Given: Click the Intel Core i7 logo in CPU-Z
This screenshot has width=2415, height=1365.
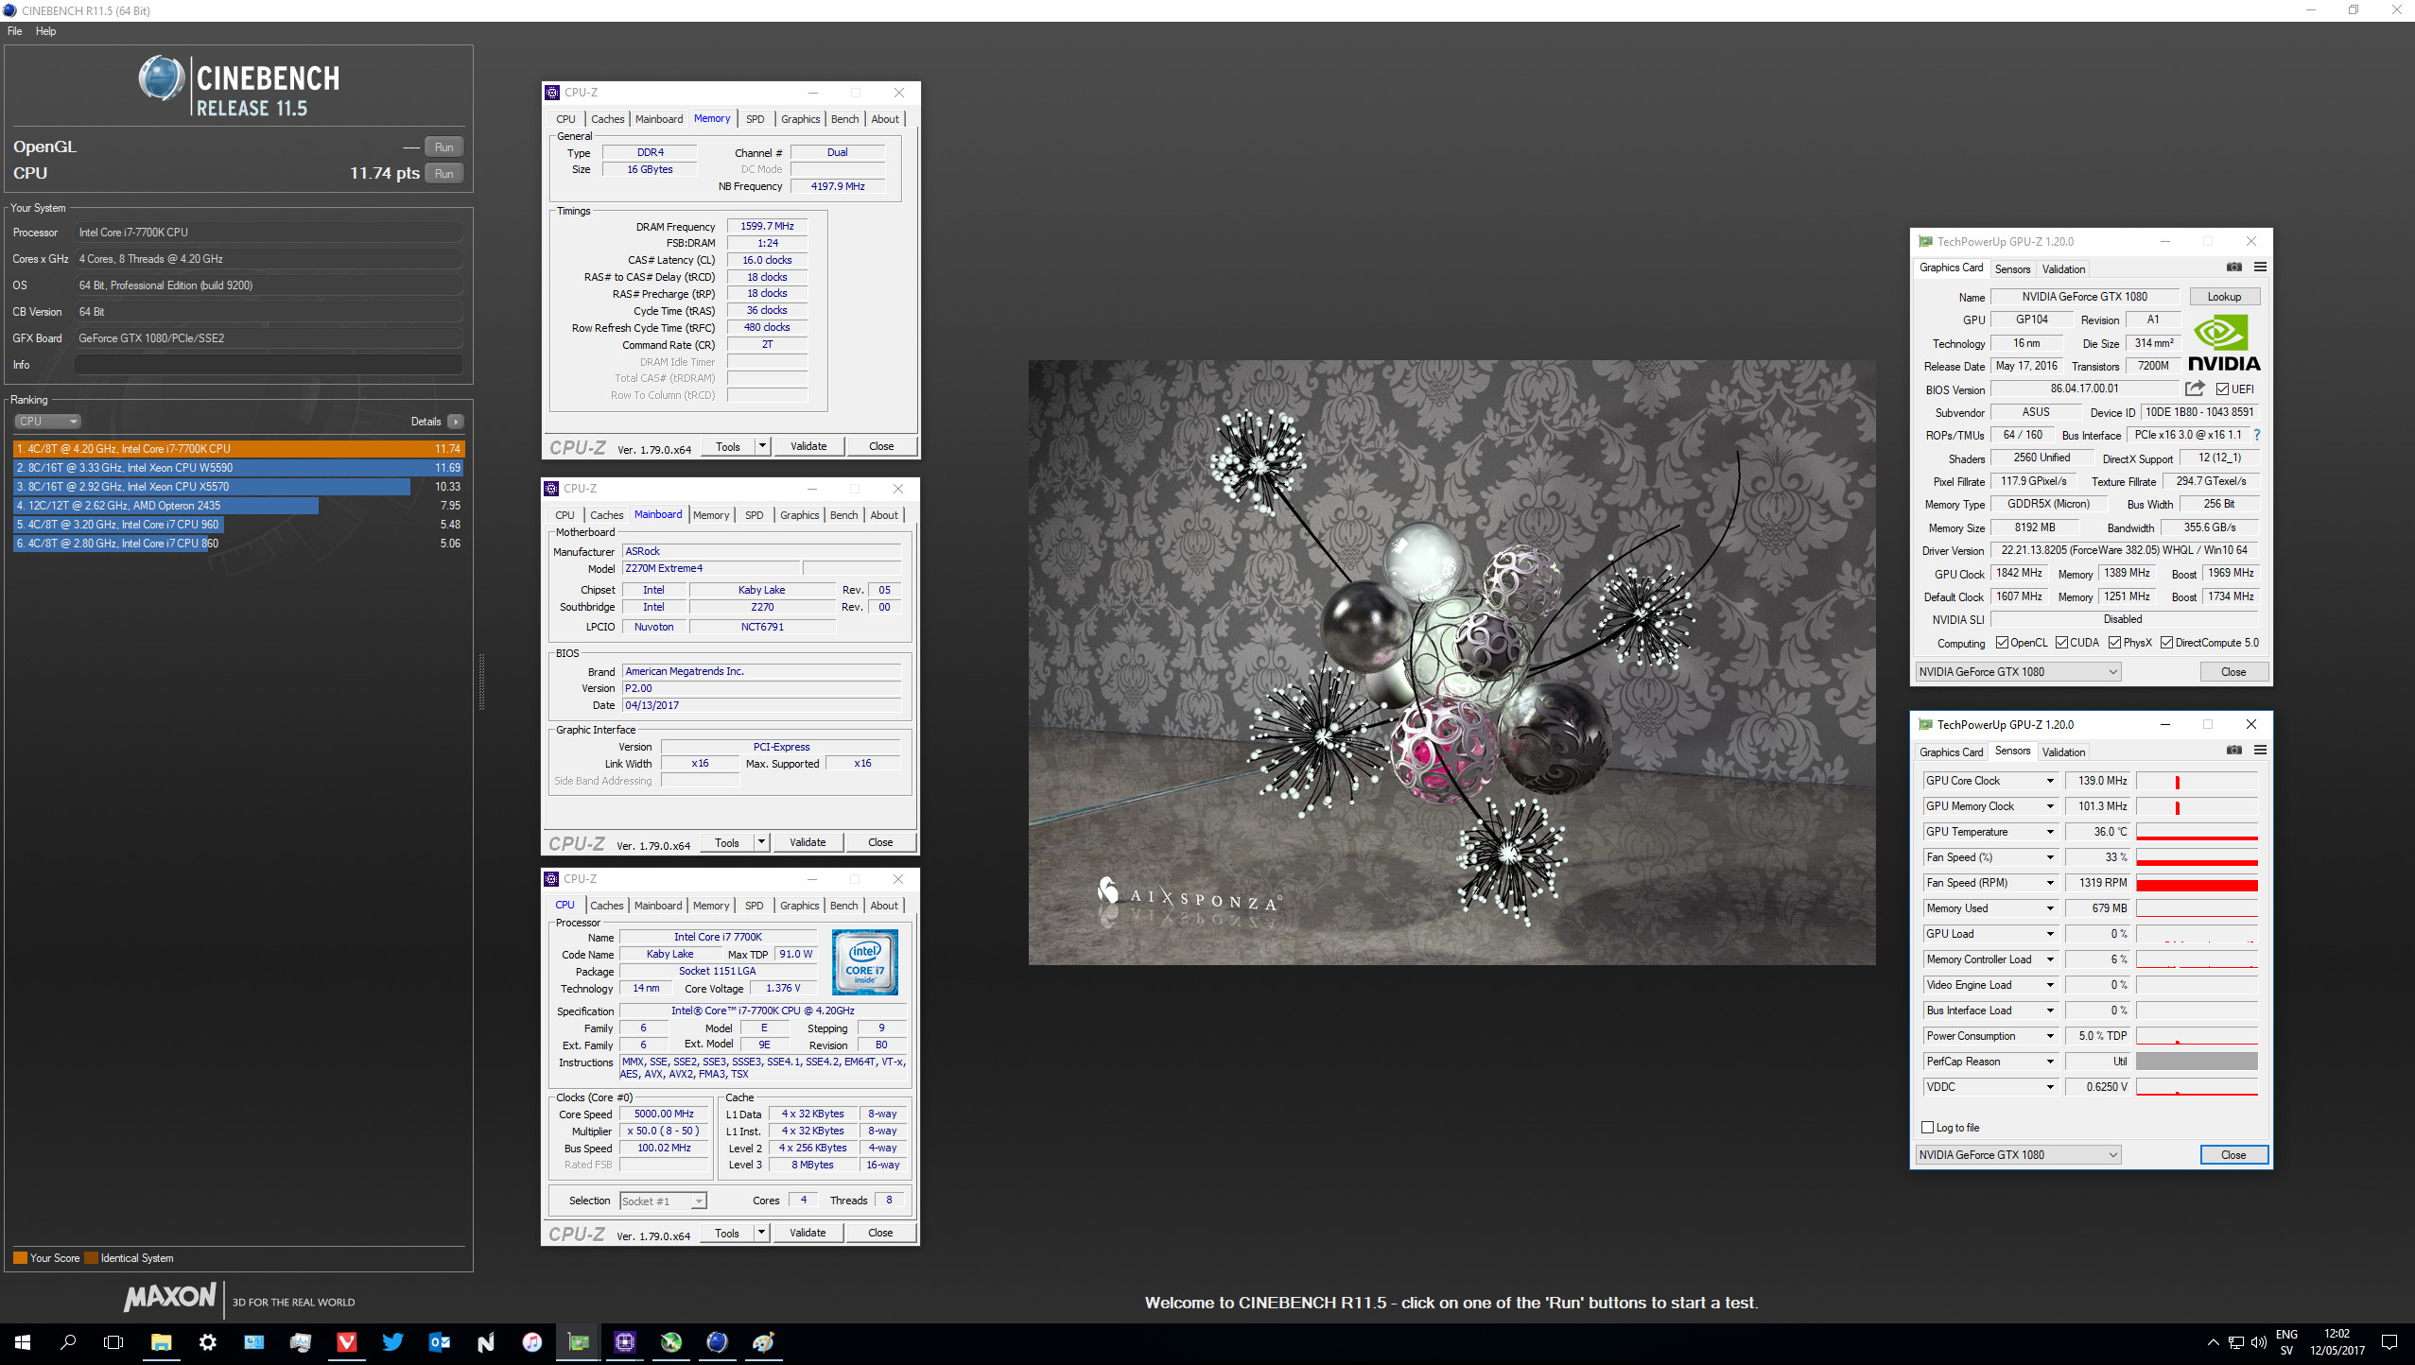Looking at the screenshot, I should [864, 963].
